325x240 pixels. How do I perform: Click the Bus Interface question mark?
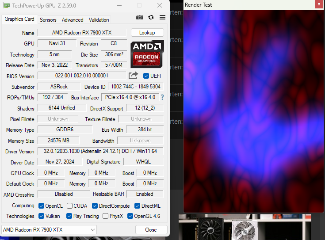tap(162, 97)
